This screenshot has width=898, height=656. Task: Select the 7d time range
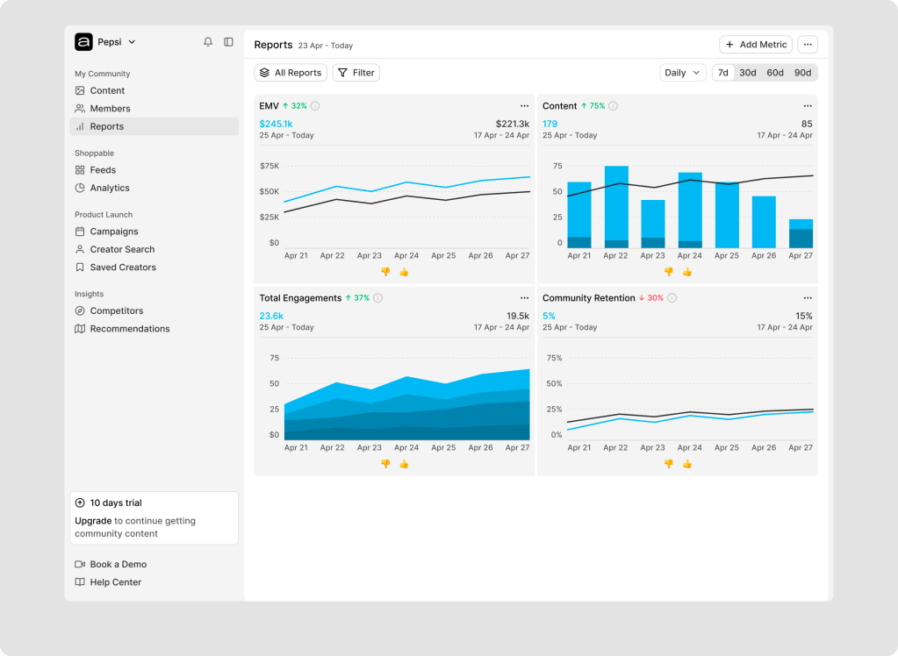(x=722, y=73)
